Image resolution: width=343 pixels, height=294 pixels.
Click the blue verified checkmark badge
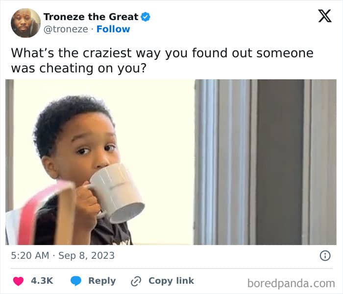pos(146,17)
